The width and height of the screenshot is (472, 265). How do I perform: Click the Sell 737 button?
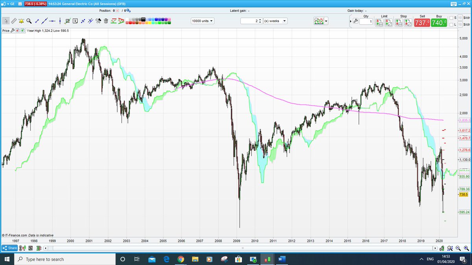point(422,22)
